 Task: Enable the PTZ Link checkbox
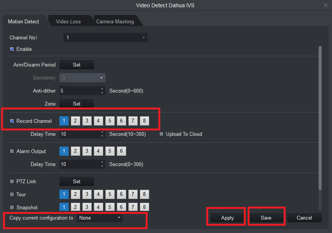(x=12, y=181)
